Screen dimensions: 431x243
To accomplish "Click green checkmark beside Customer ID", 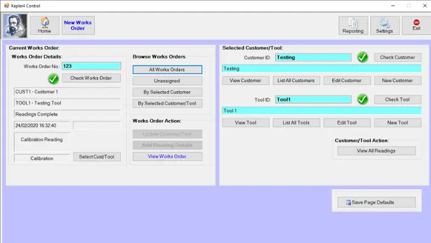I will point(363,58).
